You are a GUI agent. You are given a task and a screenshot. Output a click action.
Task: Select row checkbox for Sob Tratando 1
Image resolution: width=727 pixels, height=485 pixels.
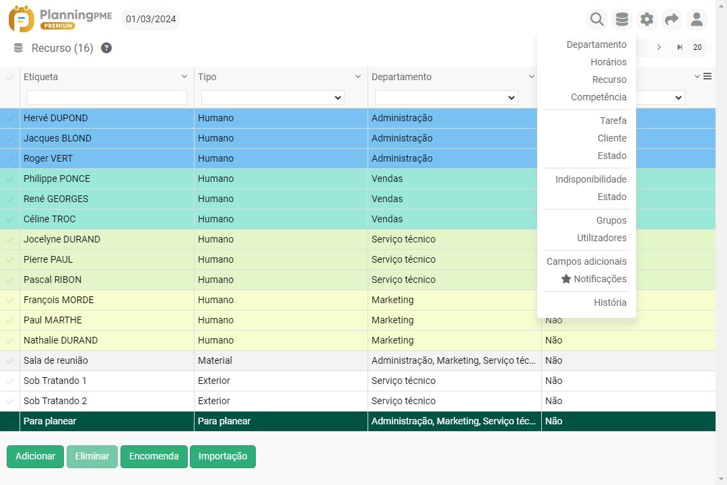pos(9,381)
